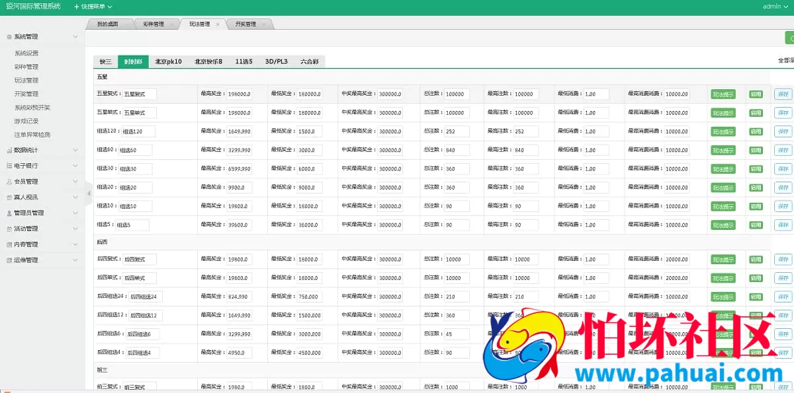The image size is (794, 393).
Task: Open 游戏记录 in the sidebar
Action: pos(26,121)
